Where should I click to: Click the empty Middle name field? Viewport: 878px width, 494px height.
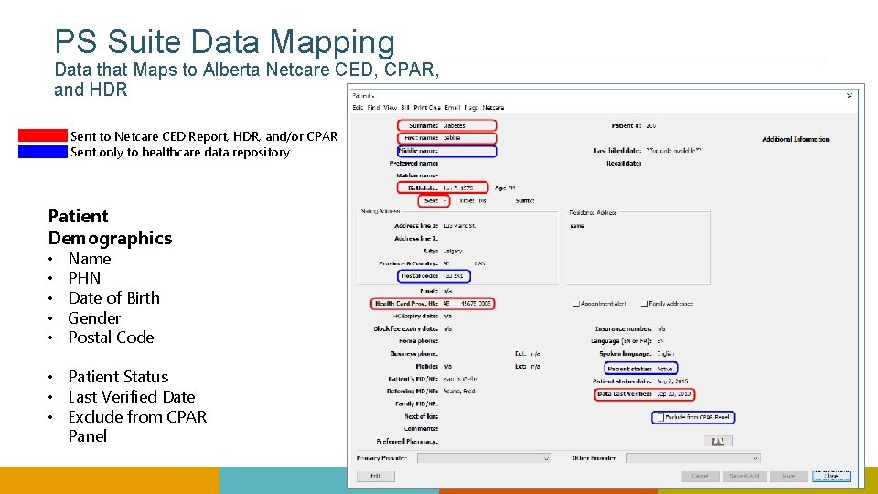coord(467,151)
